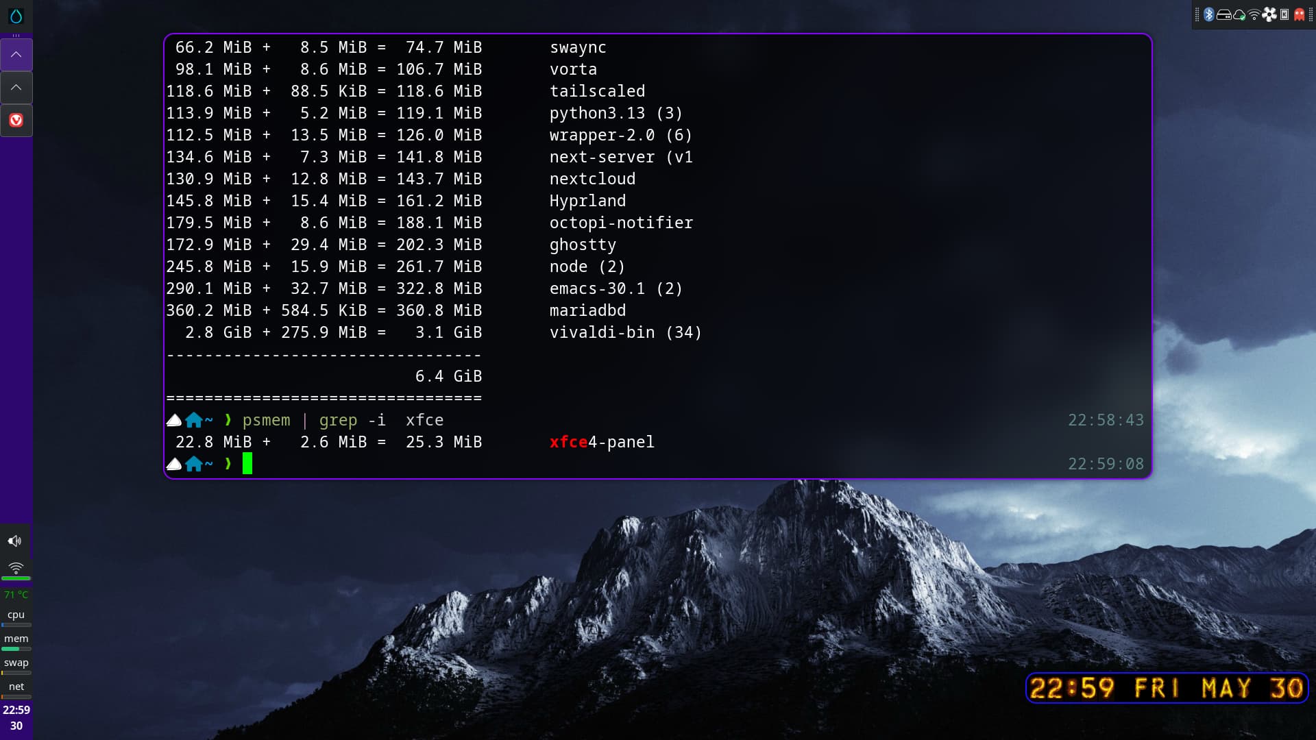Open the volume speaker icon in left panel
Screen dimensions: 1316x740
(x=15, y=541)
